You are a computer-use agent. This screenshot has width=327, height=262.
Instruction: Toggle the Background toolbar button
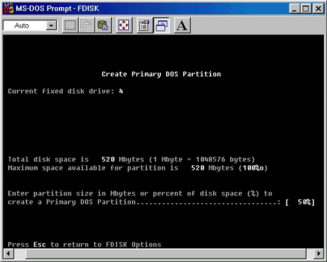[162, 25]
